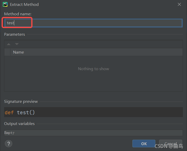Confirm extraction with the OK button
This screenshot has height=151, width=187.
coord(144,144)
